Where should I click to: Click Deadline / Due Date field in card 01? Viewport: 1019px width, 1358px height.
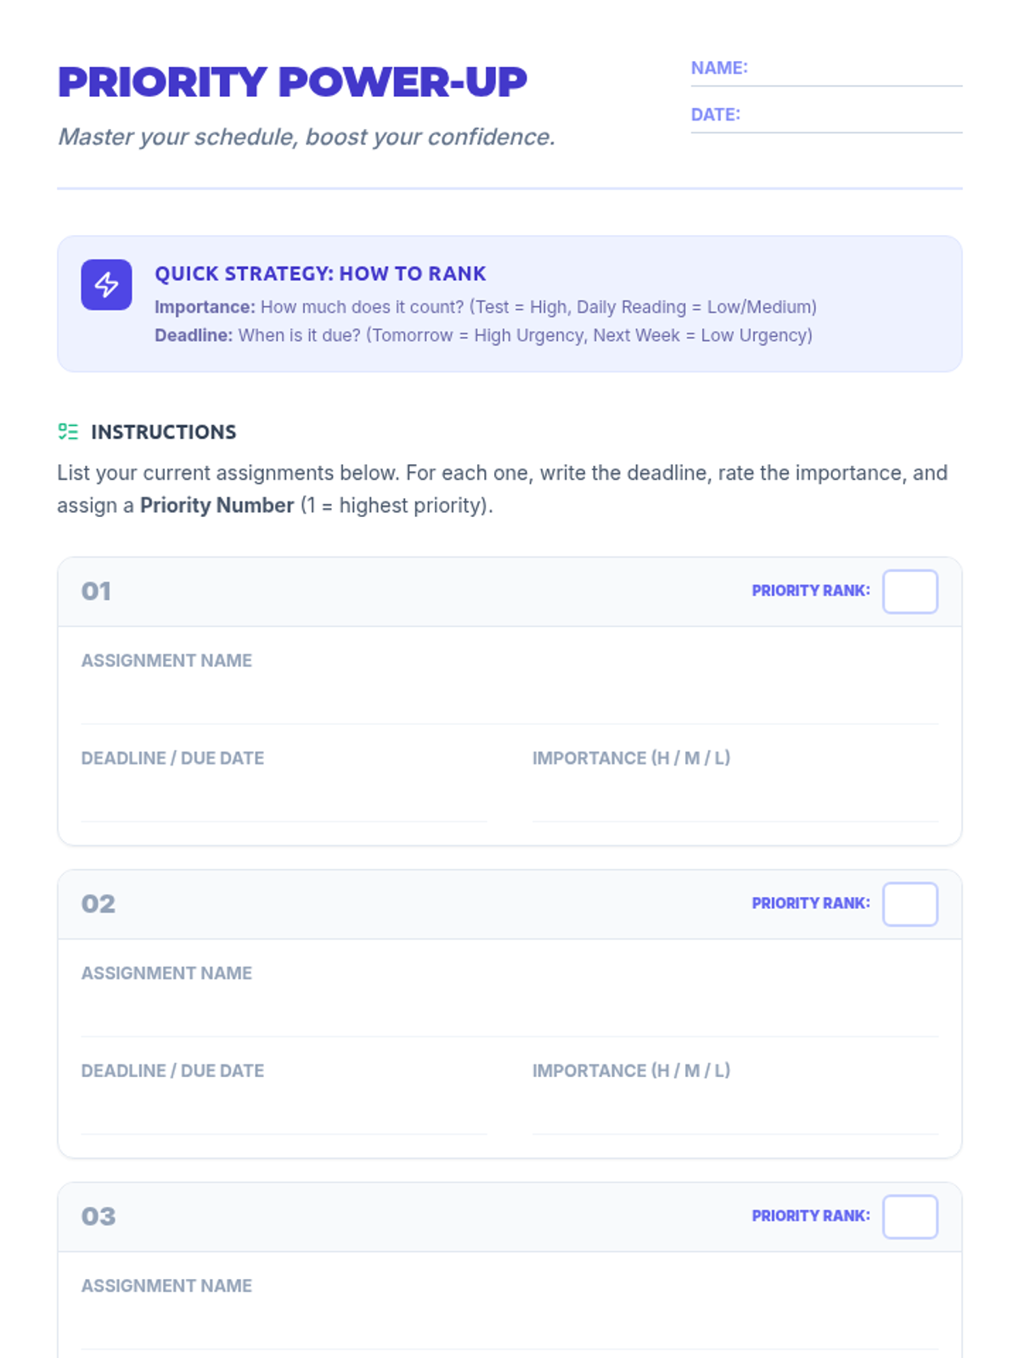coord(284,800)
